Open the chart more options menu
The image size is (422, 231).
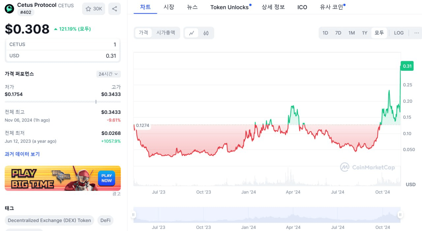417,33
